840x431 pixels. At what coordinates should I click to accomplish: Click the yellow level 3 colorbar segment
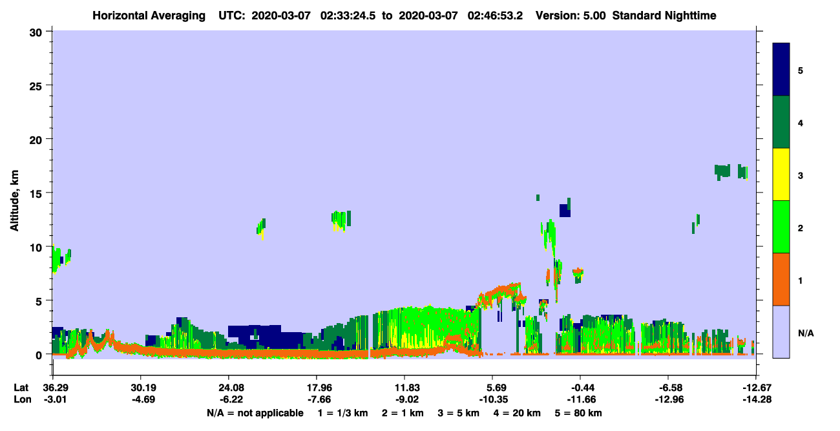[781, 174]
